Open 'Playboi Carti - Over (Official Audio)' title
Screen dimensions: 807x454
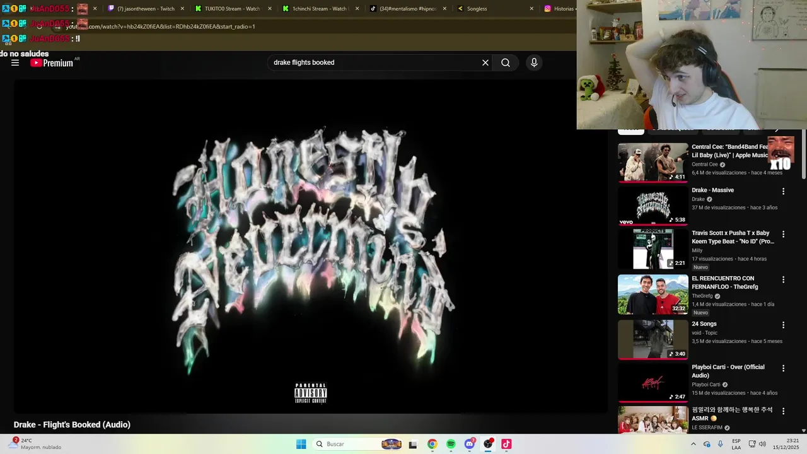click(x=728, y=371)
